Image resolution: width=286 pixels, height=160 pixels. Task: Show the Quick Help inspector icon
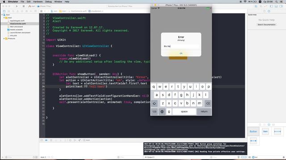click(x=269, y=11)
